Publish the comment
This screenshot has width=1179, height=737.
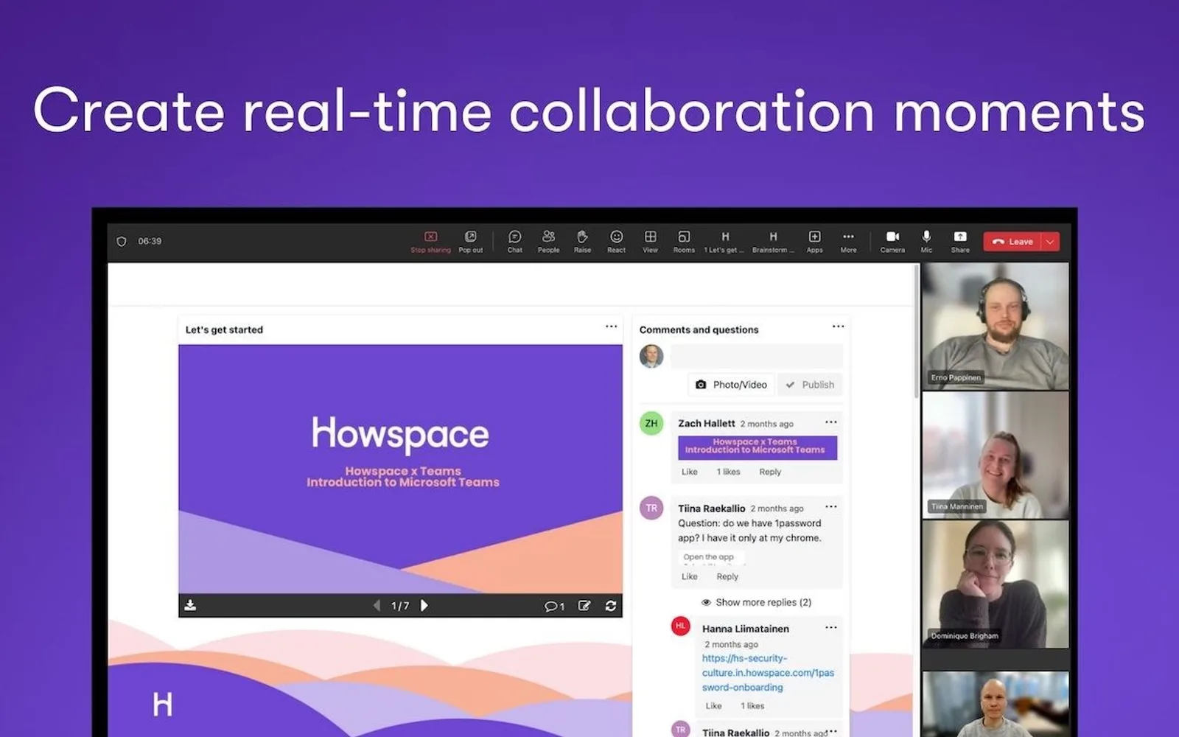(x=810, y=385)
